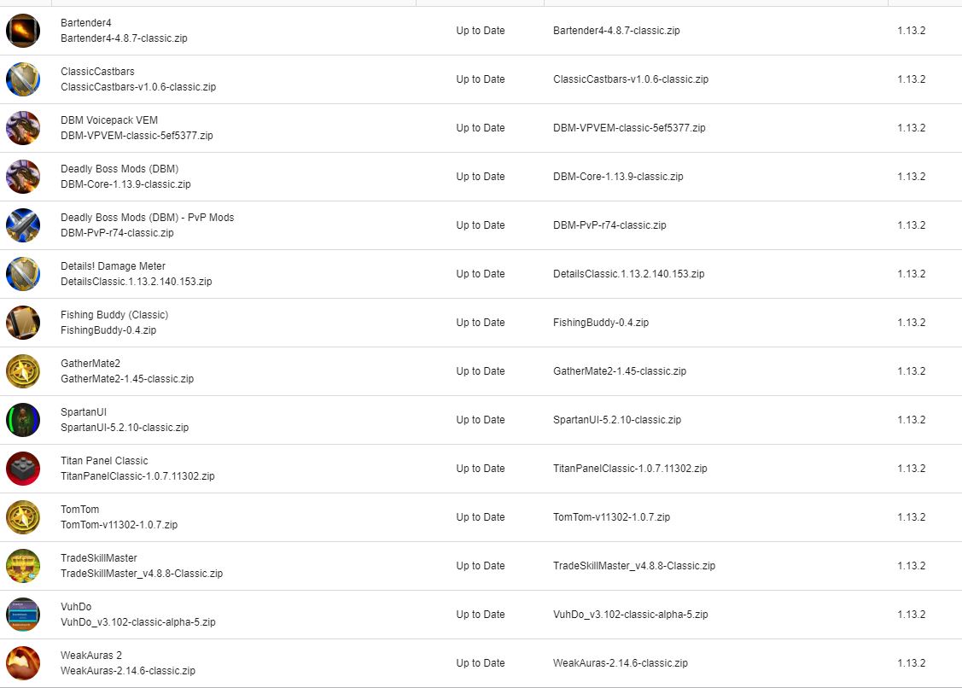
Task: Open the Details! Damage Meter addon name
Action: [113, 266]
